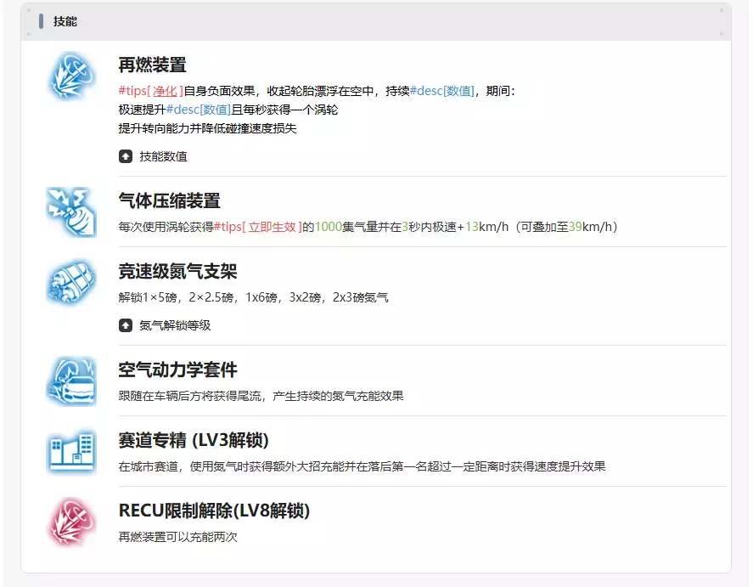
Task: Select the 竞速级氮气支架 heading text
Action: (178, 272)
